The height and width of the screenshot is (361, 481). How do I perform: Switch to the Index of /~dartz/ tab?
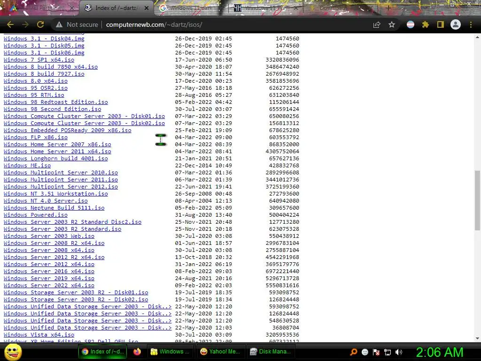tap(116, 8)
